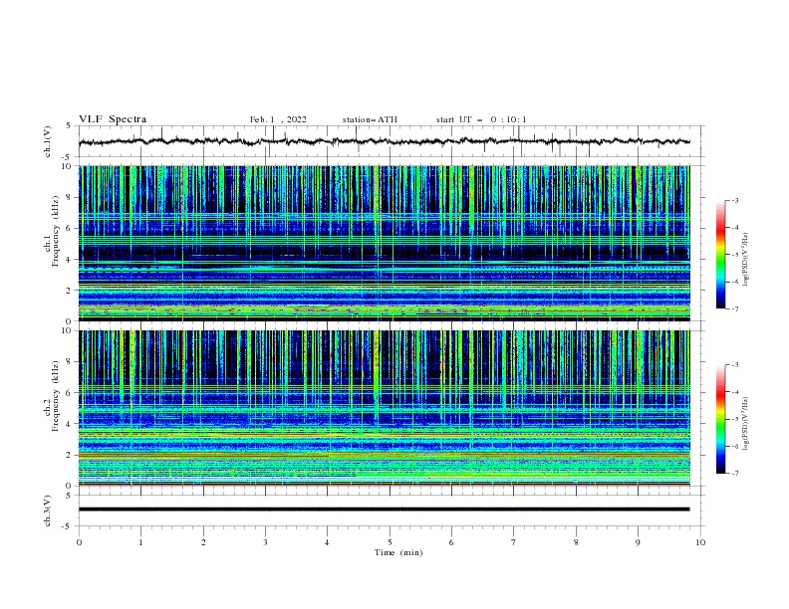
Task: Click the lower colorbar "log(PSD)(V²/Hz)" label
Action: pos(746,424)
